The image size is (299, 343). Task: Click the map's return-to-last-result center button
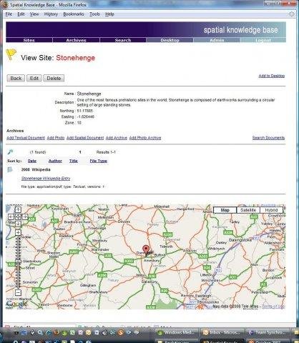click(x=18, y=217)
